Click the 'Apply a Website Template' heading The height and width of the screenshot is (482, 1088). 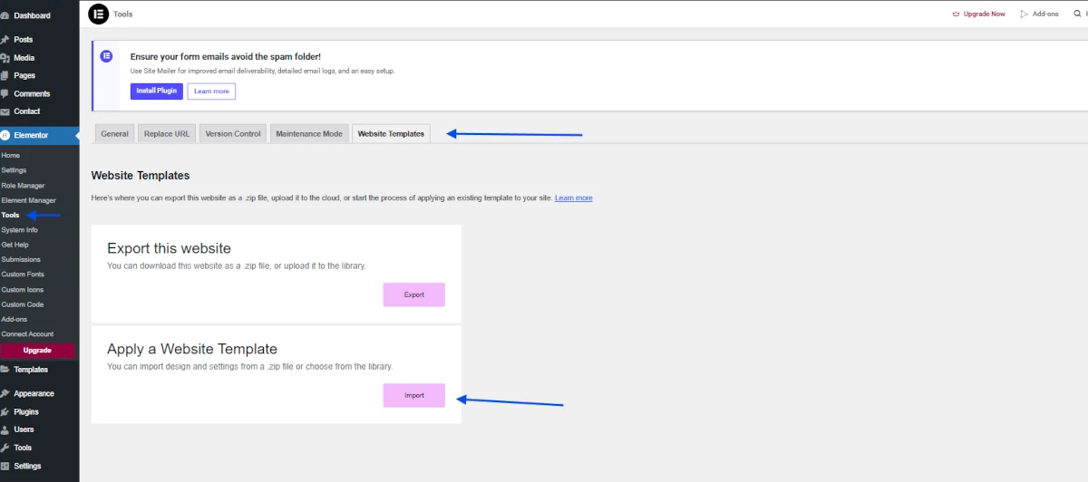(192, 349)
